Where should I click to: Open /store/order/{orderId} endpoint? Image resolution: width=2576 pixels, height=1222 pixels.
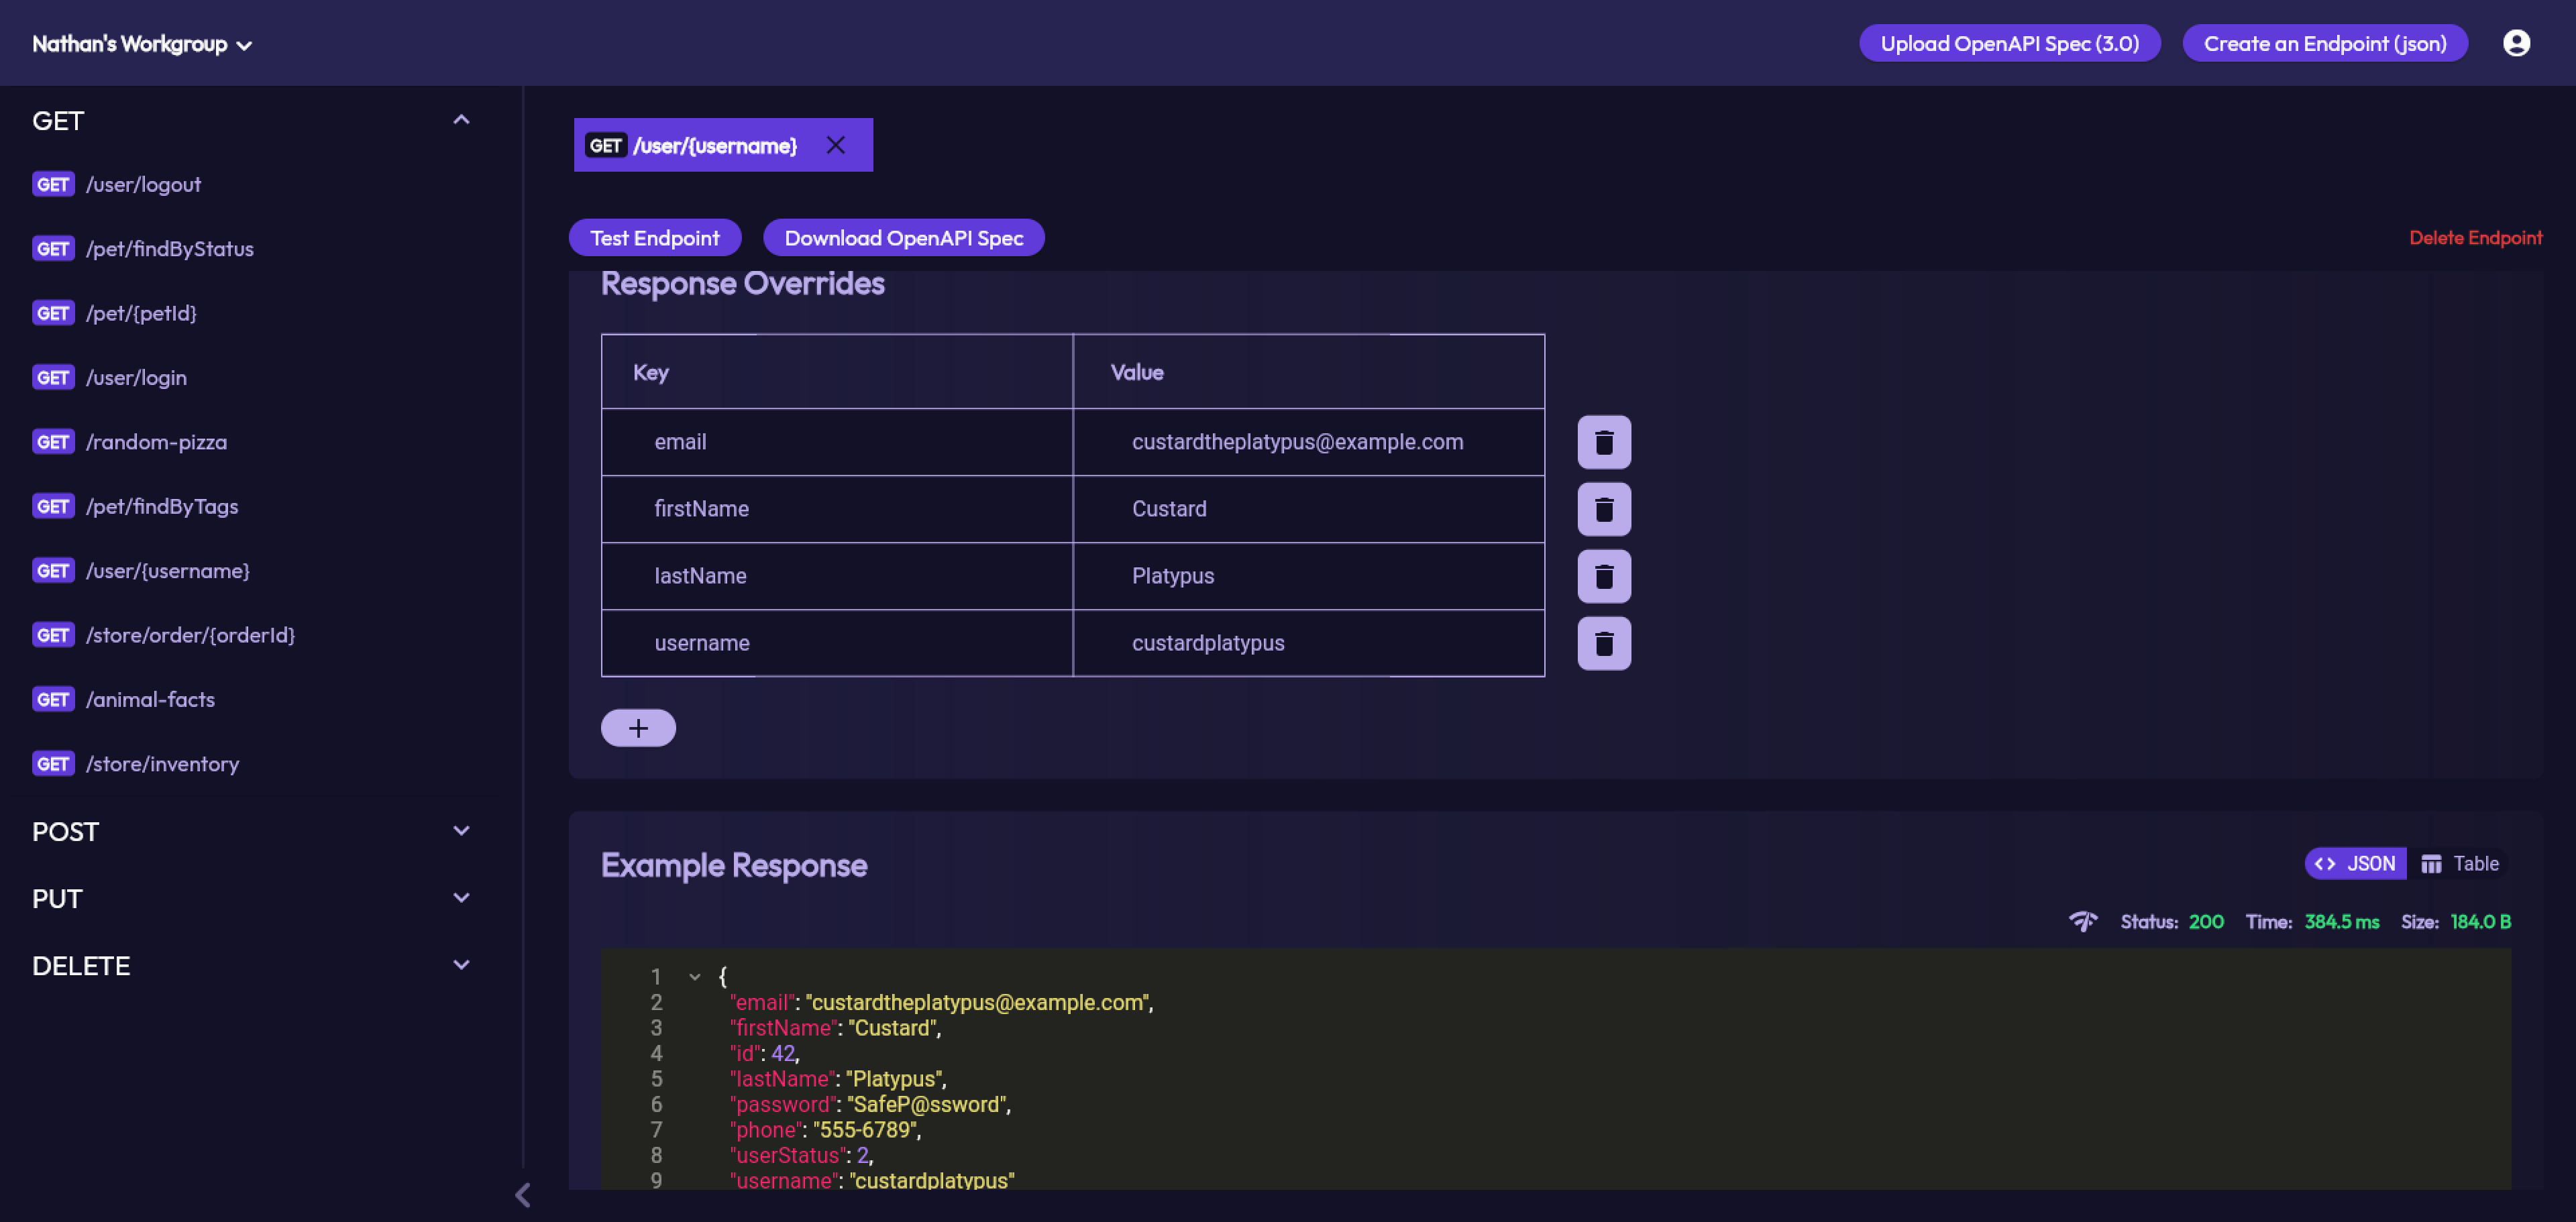coord(190,635)
